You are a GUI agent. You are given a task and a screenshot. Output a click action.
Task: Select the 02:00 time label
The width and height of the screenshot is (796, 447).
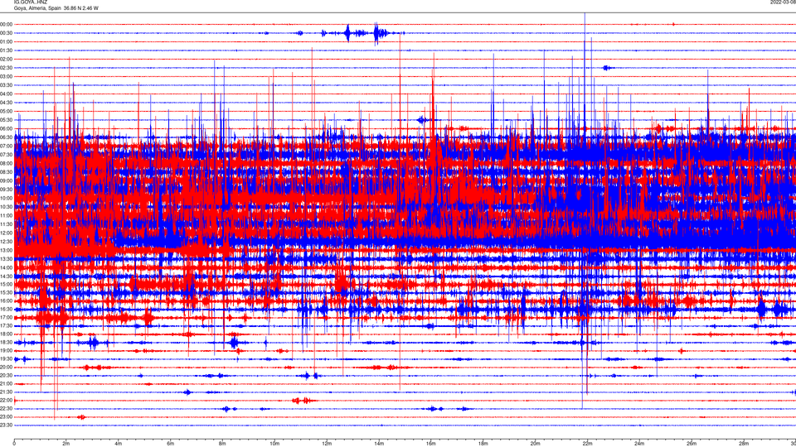tap(6, 59)
